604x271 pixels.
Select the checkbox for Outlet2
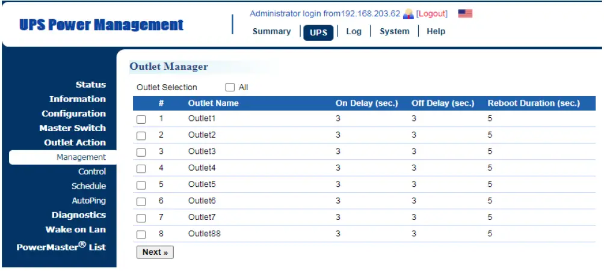141,136
